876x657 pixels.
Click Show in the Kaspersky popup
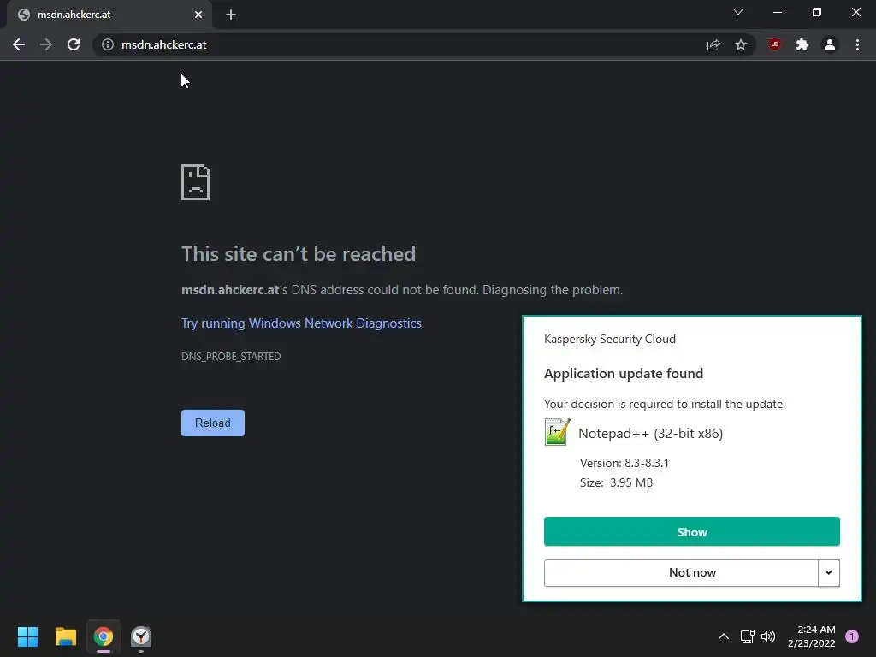coord(691,532)
